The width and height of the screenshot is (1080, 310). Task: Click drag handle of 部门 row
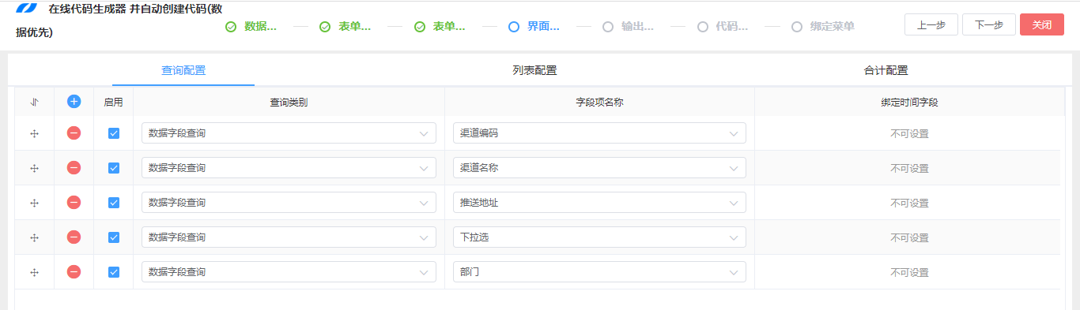point(34,273)
